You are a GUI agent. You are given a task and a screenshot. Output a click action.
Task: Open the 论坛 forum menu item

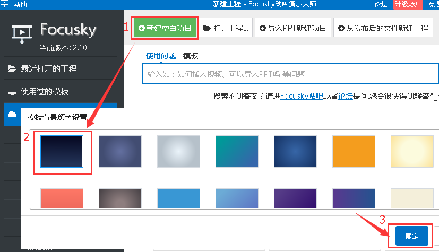click(x=381, y=4)
